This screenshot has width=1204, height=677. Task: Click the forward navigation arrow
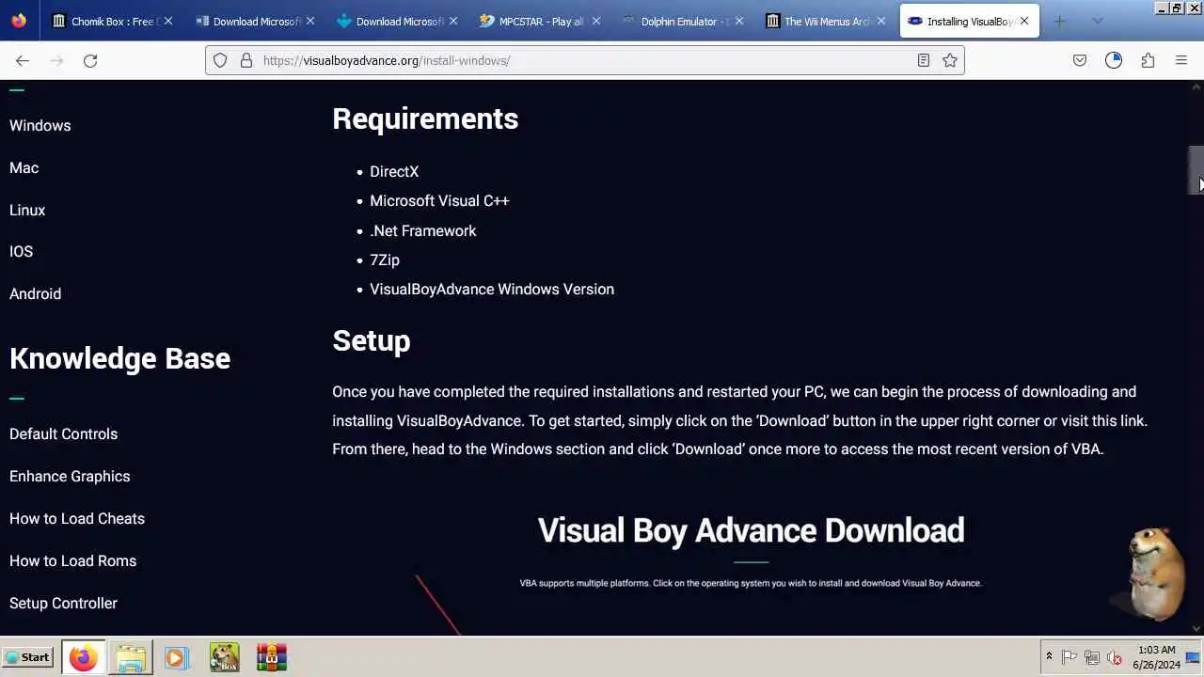click(x=56, y=60)
